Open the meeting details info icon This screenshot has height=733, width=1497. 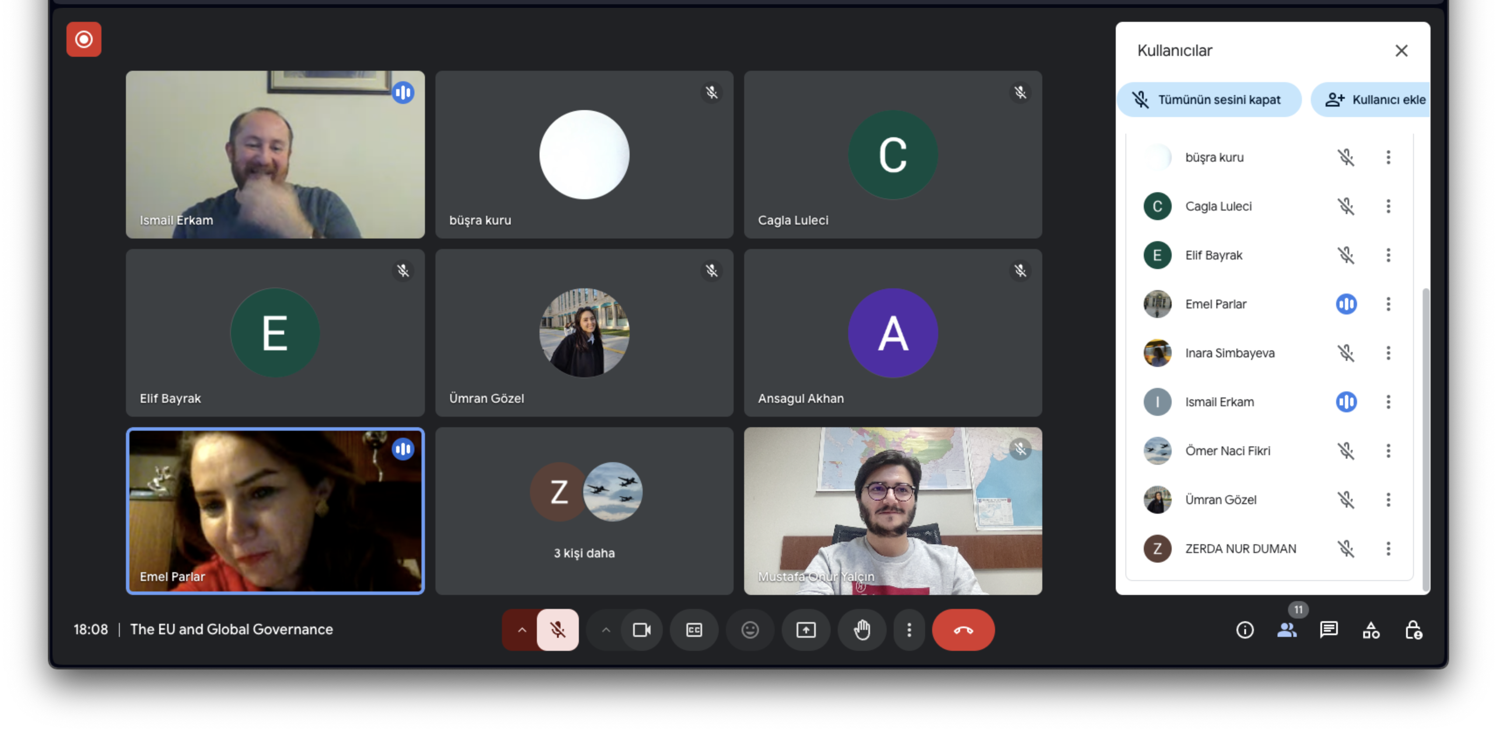coord(1244,629)
